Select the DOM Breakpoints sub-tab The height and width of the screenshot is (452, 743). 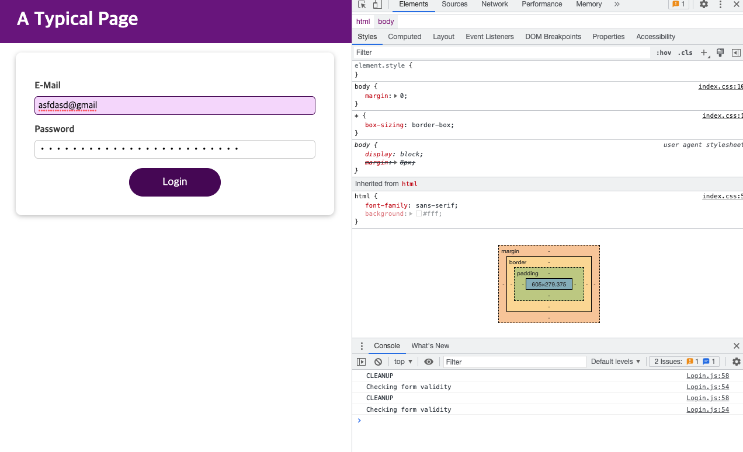point(553,37)
